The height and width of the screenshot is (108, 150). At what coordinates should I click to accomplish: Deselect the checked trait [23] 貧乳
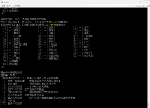(81, 47)
